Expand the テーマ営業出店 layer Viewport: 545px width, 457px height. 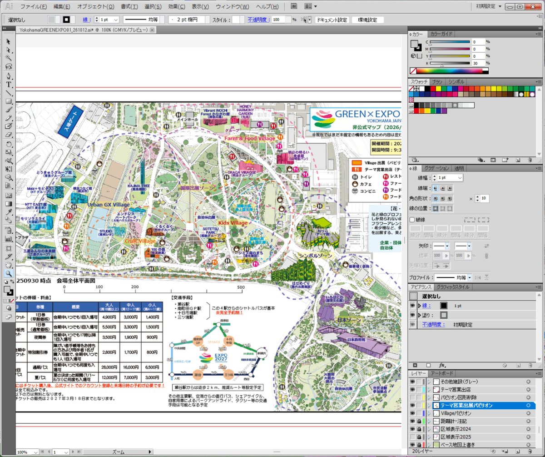(430, 390)
